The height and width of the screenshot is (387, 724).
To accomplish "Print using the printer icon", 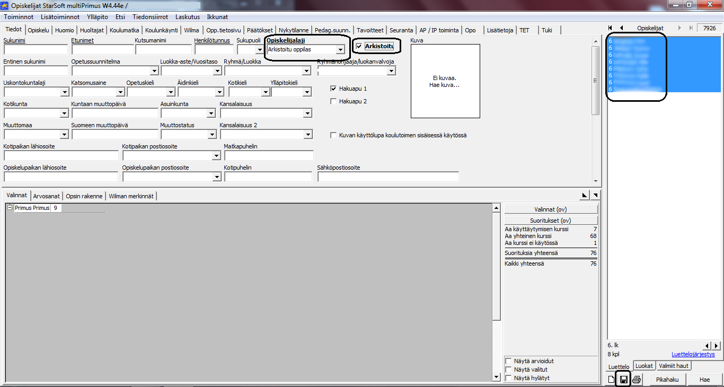I will (x=637, y=379).
